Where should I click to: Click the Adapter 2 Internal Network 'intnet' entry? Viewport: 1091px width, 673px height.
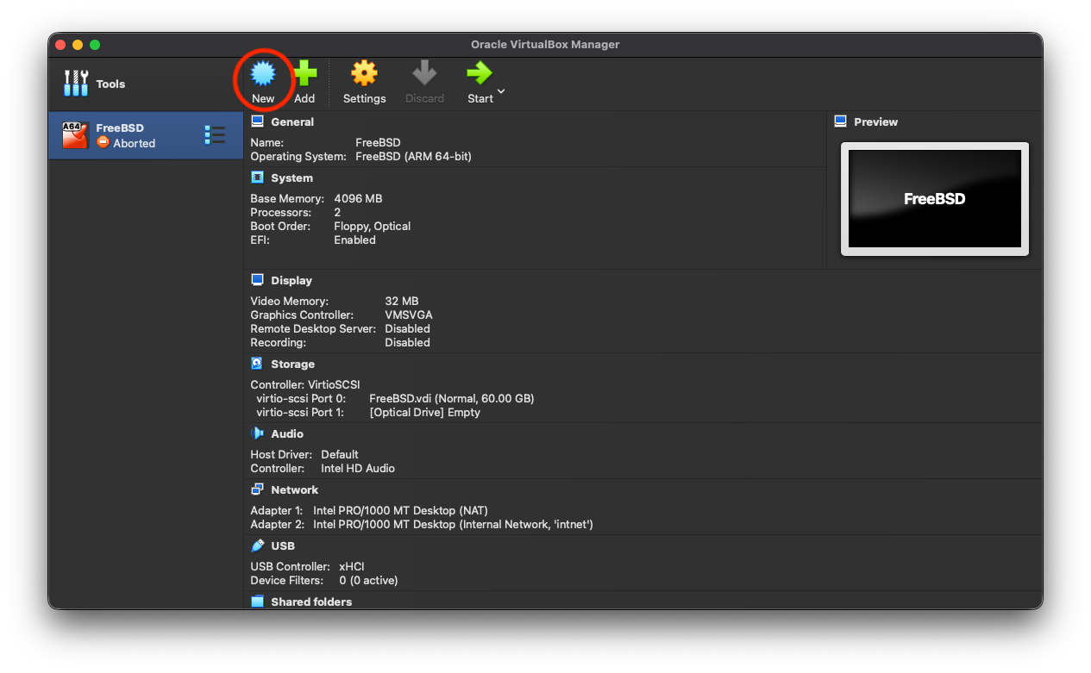(453, 525)
